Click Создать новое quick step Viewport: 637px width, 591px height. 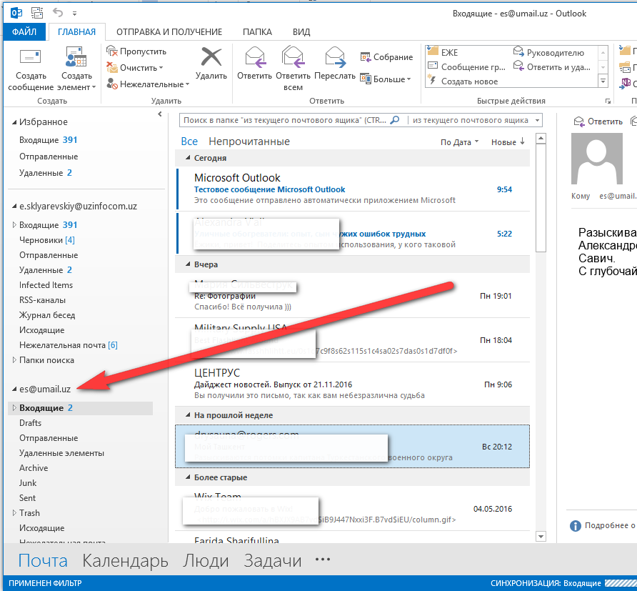463,81
